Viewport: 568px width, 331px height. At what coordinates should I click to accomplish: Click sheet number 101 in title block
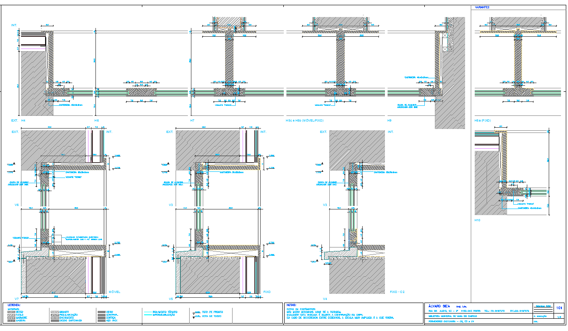559,308
